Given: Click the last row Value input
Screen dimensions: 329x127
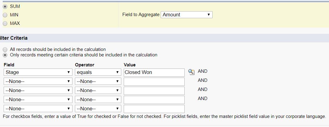Looking at the screenshot, I should point(154,109).
